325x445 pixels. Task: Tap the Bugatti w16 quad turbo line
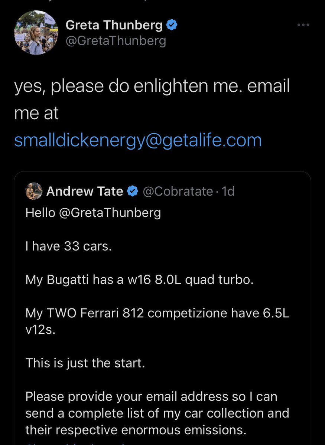click(x=139, y=279)
